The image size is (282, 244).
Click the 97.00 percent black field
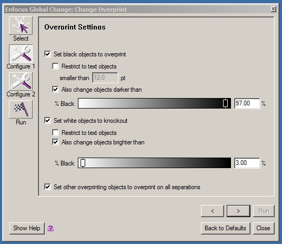pyautogui.click(x=247, y=103)
